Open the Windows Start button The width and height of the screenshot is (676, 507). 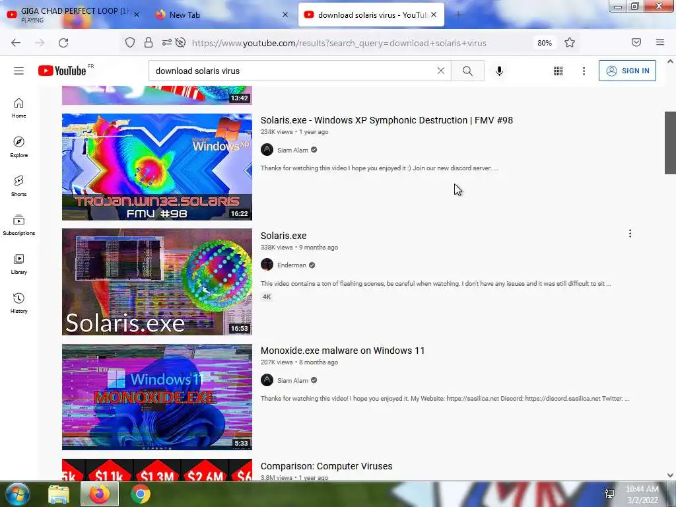pos(18,494)
